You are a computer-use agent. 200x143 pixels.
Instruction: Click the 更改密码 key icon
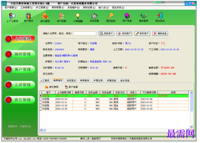click(x=111, y=17)
